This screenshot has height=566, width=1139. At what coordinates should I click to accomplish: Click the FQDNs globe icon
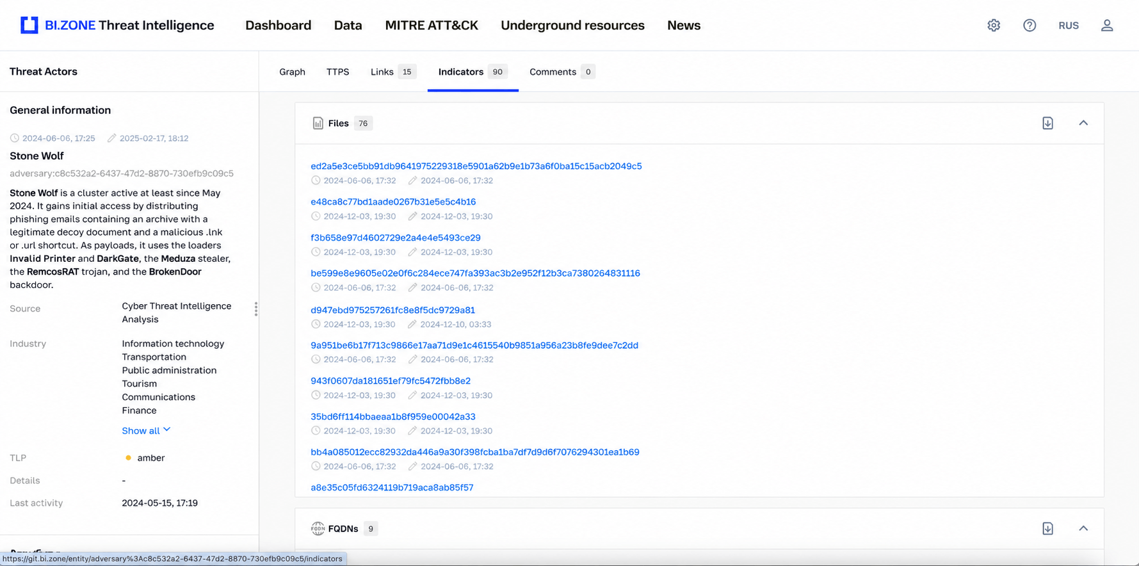click(318, 528)
